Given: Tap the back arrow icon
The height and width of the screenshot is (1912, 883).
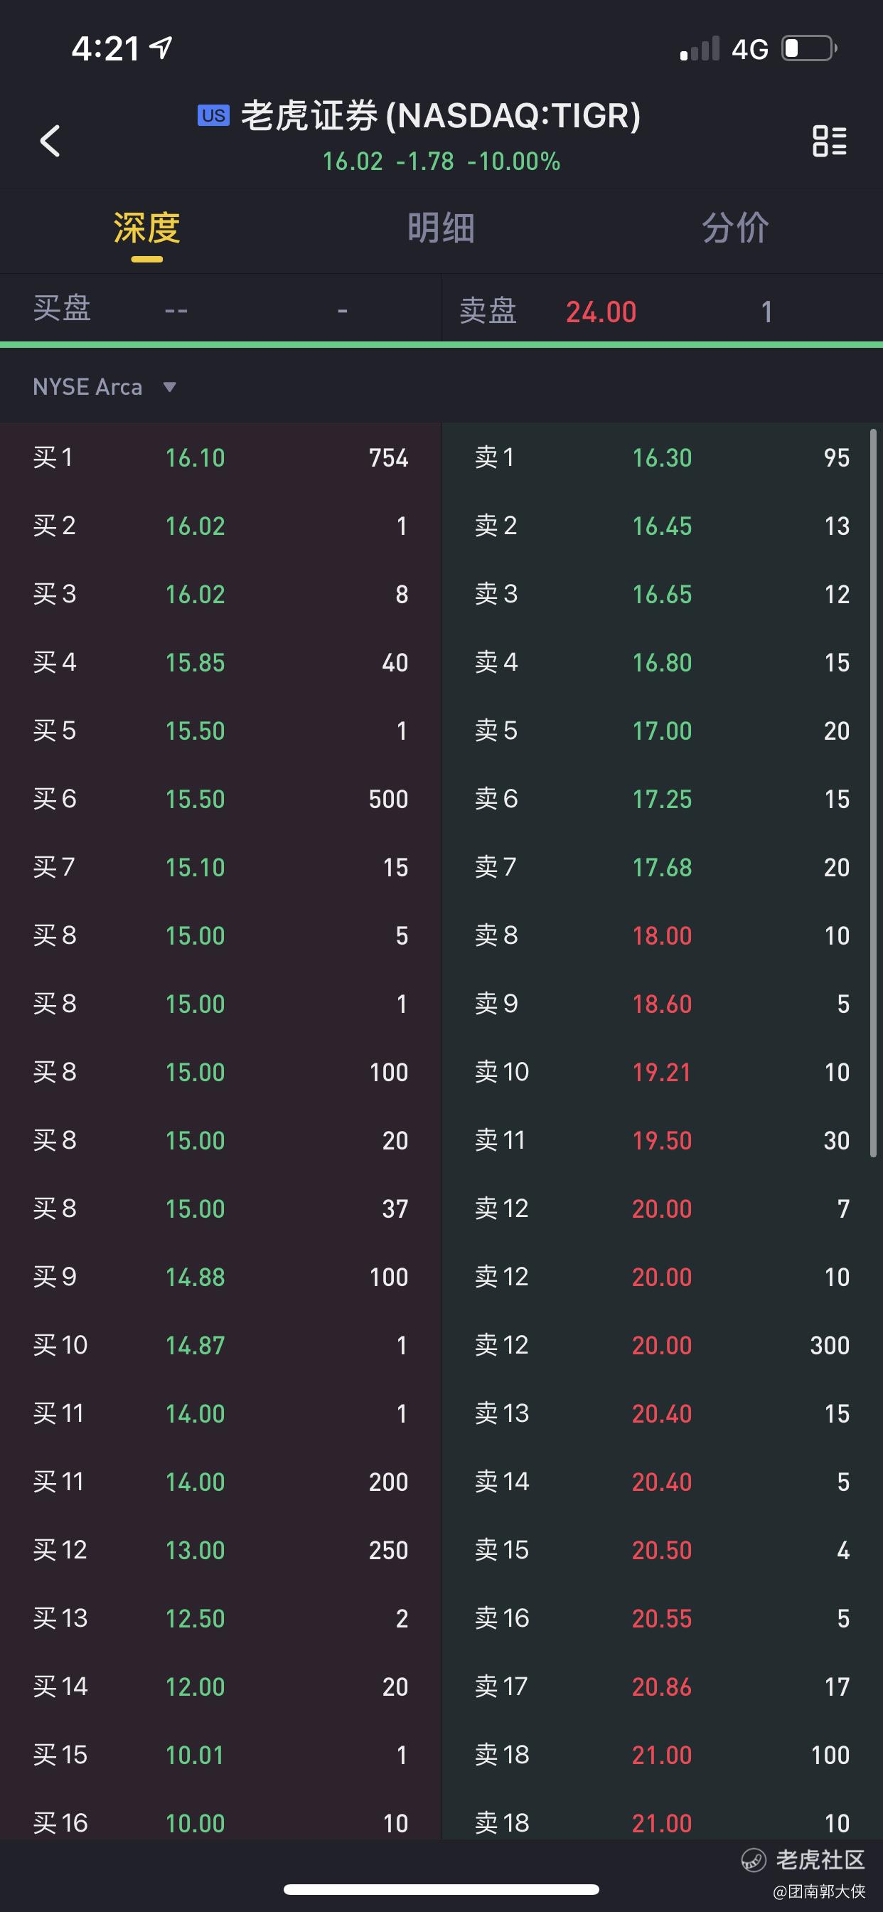Looking at the screenshot, I should [x=50, y=140].
